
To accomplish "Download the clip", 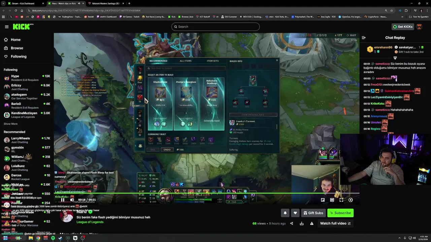I will click(x=302, y=223).
